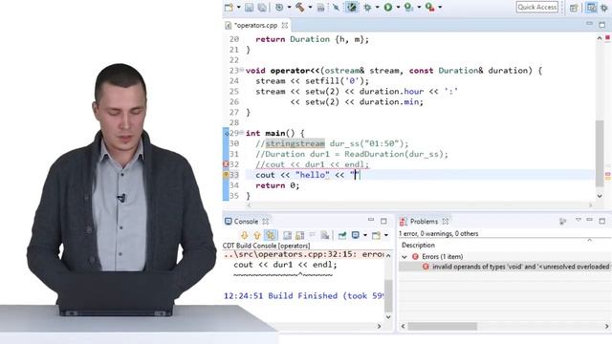Click the Open Perspective icon

click(x=574, y=8)
